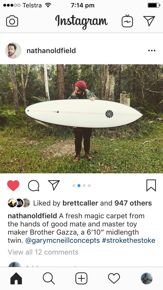This screenshot has height=290, width=163.
Task: Go to the Home tab
Action: 16,278
